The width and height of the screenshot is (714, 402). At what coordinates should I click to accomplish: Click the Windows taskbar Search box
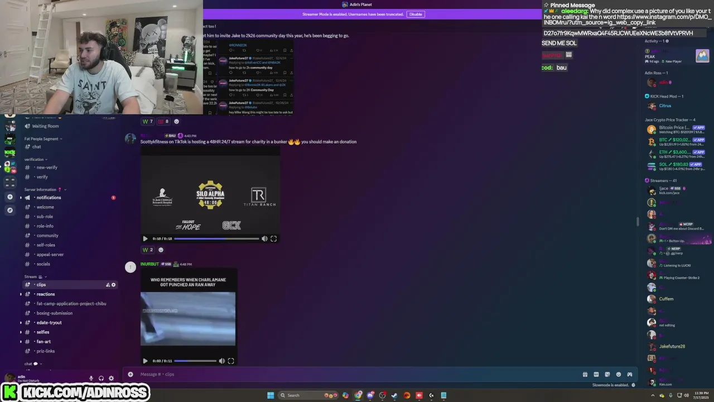[x=308, y=395]
